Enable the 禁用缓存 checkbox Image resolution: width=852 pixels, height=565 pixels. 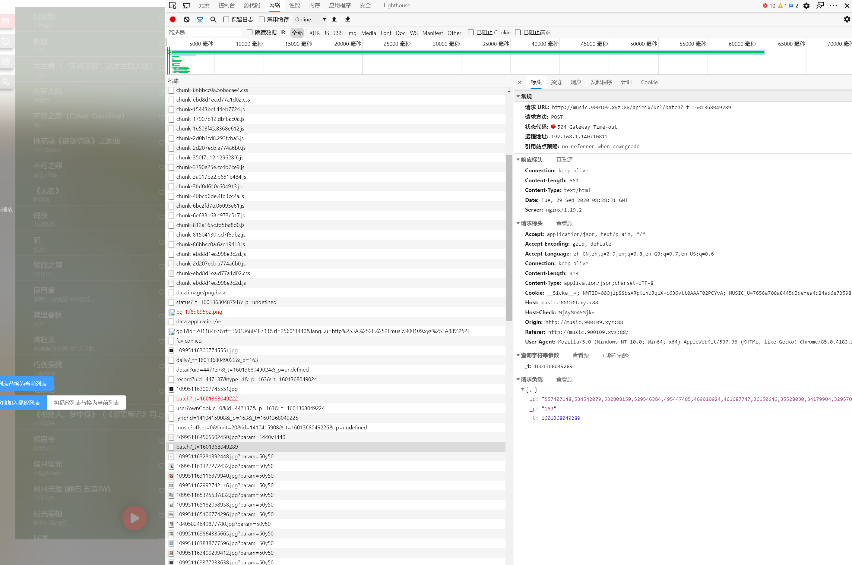point(262,20)
